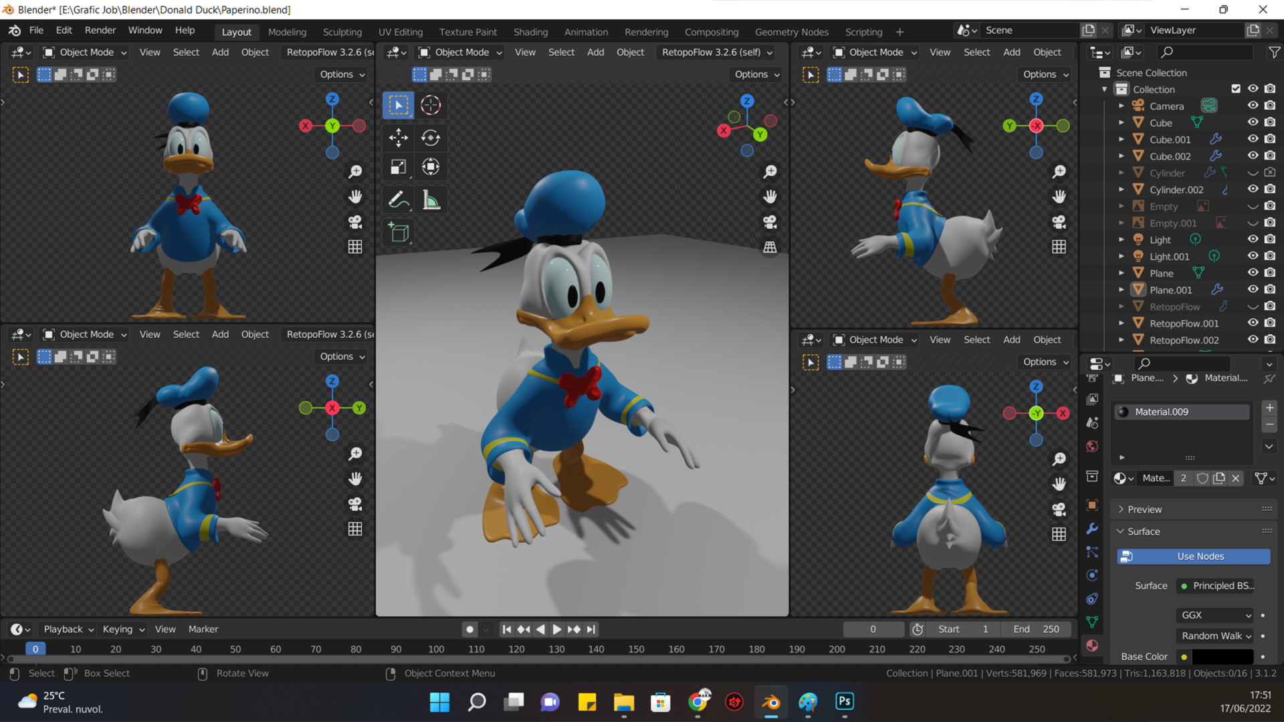
Task: Open Playback dropdown in timeline
Action: 68,629
